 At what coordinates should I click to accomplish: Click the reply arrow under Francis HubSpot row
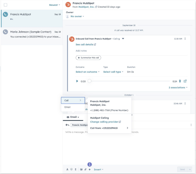[x=11, y=19]
